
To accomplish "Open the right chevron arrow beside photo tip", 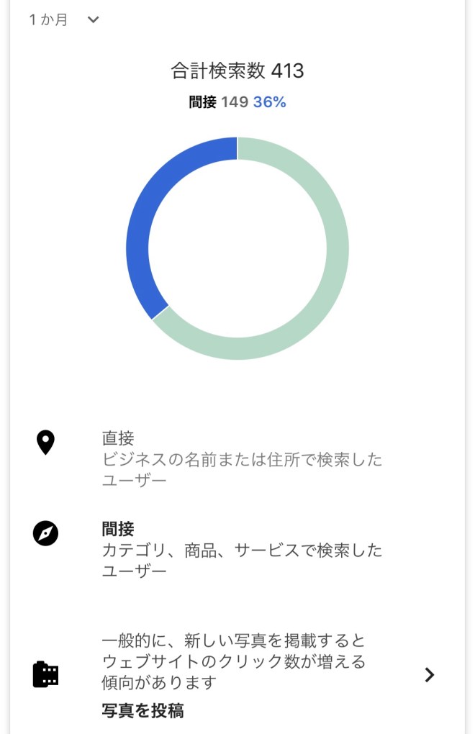I will [x=429, y=674].
